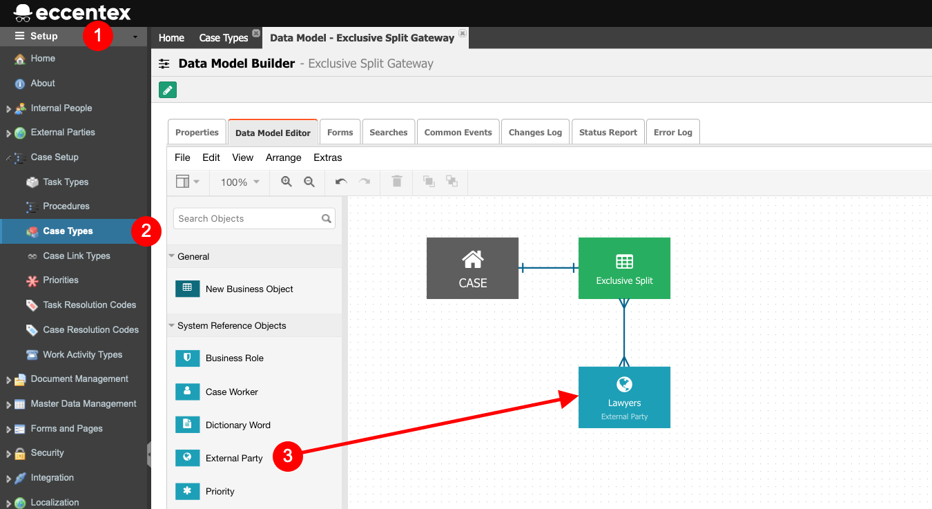Click the trash delete icon
This screenshot has width=932, height=509.
[x=397, y=182]
